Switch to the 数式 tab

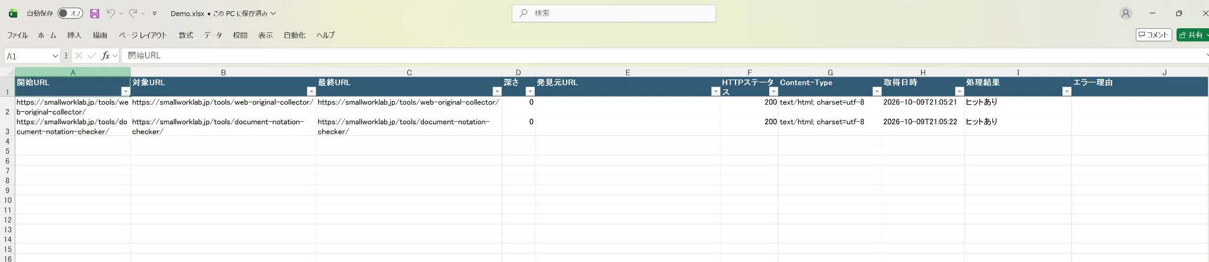[x=186, y=35]
